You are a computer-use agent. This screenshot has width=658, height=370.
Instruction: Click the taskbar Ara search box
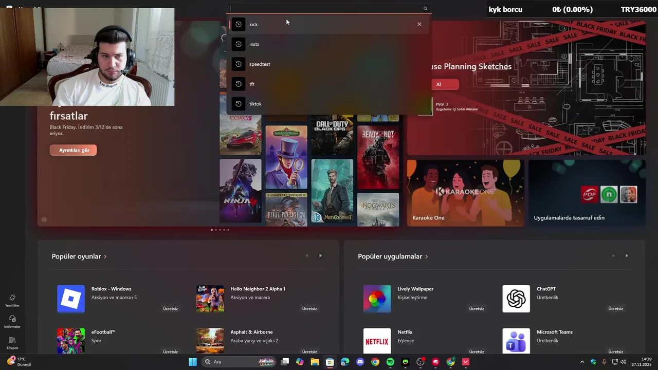pyautogui.click(x=240, y=362)
